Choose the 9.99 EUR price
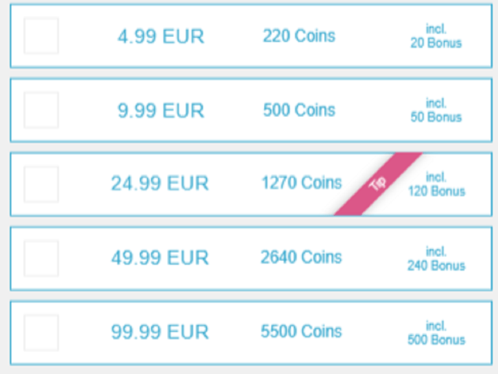The width and height of the screenshot is (498, 374). [x=161, y=110]
